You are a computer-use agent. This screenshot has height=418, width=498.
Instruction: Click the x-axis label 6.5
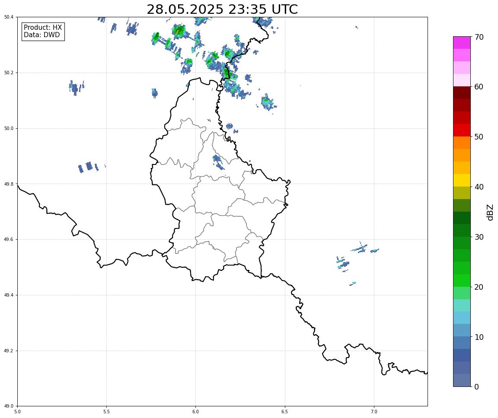pos(285,412)
